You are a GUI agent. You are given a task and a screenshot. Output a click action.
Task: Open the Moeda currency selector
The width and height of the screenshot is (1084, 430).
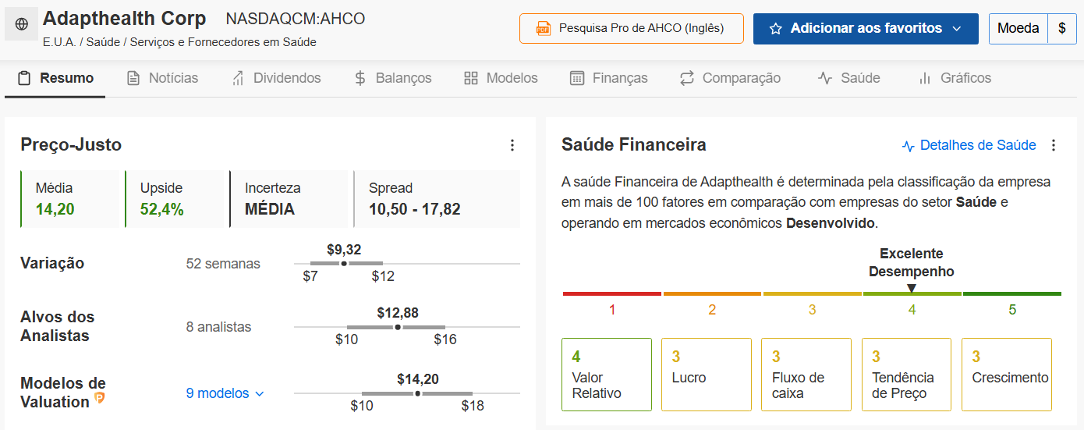pyautogui.click(x=1018, y=29)
